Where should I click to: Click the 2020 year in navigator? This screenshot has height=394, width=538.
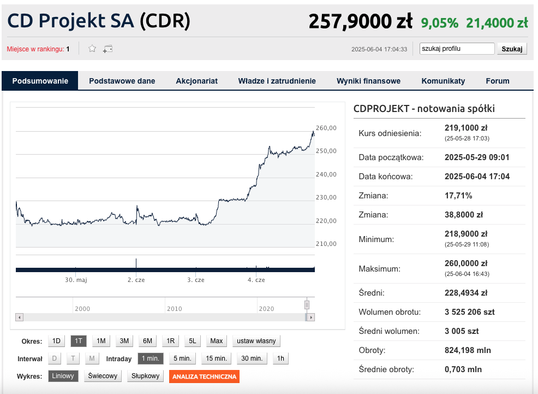pyautogui.click(x=267, y=309)
